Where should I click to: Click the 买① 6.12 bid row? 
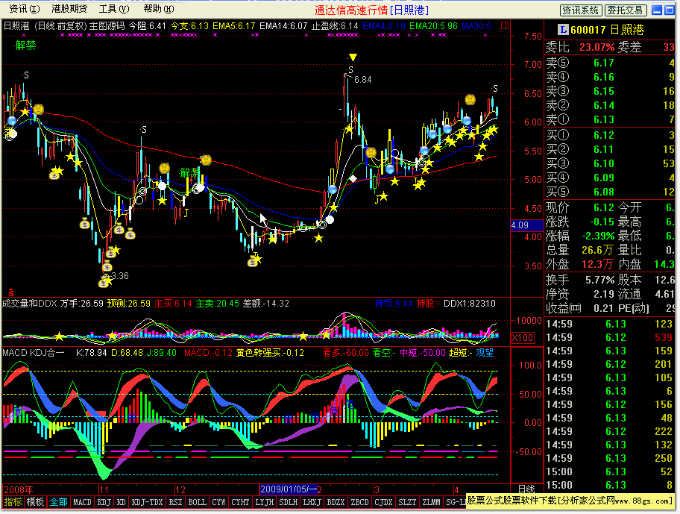609,135
